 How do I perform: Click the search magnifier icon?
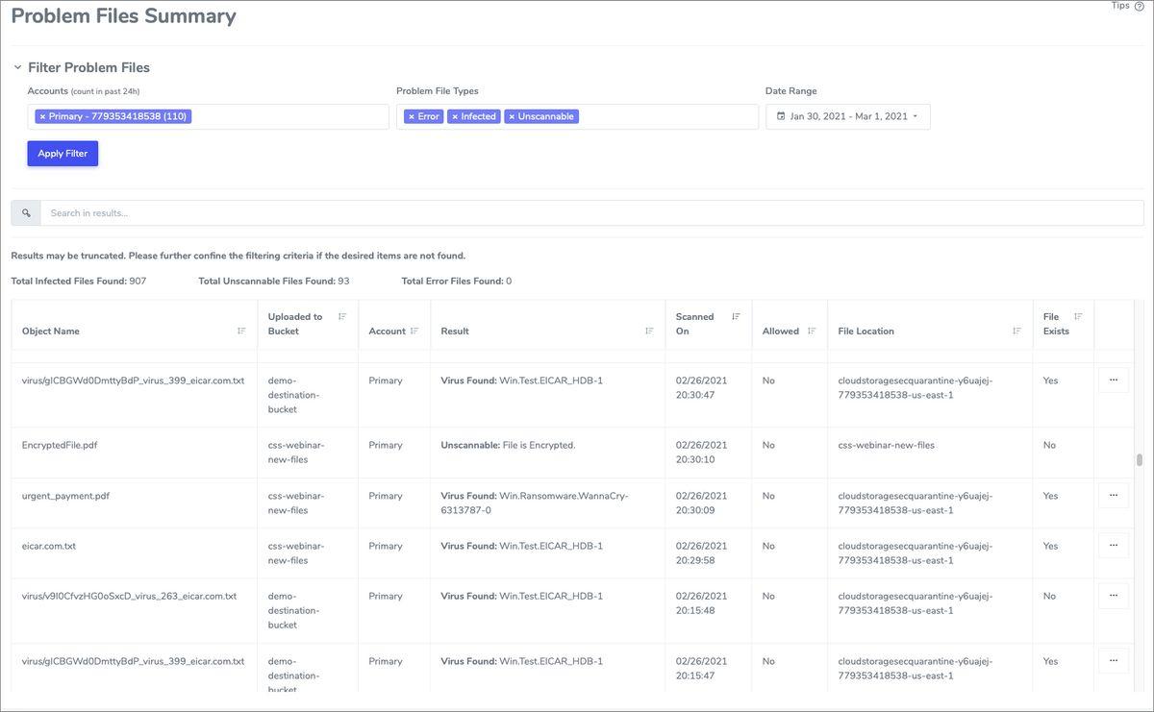[26, 213]
